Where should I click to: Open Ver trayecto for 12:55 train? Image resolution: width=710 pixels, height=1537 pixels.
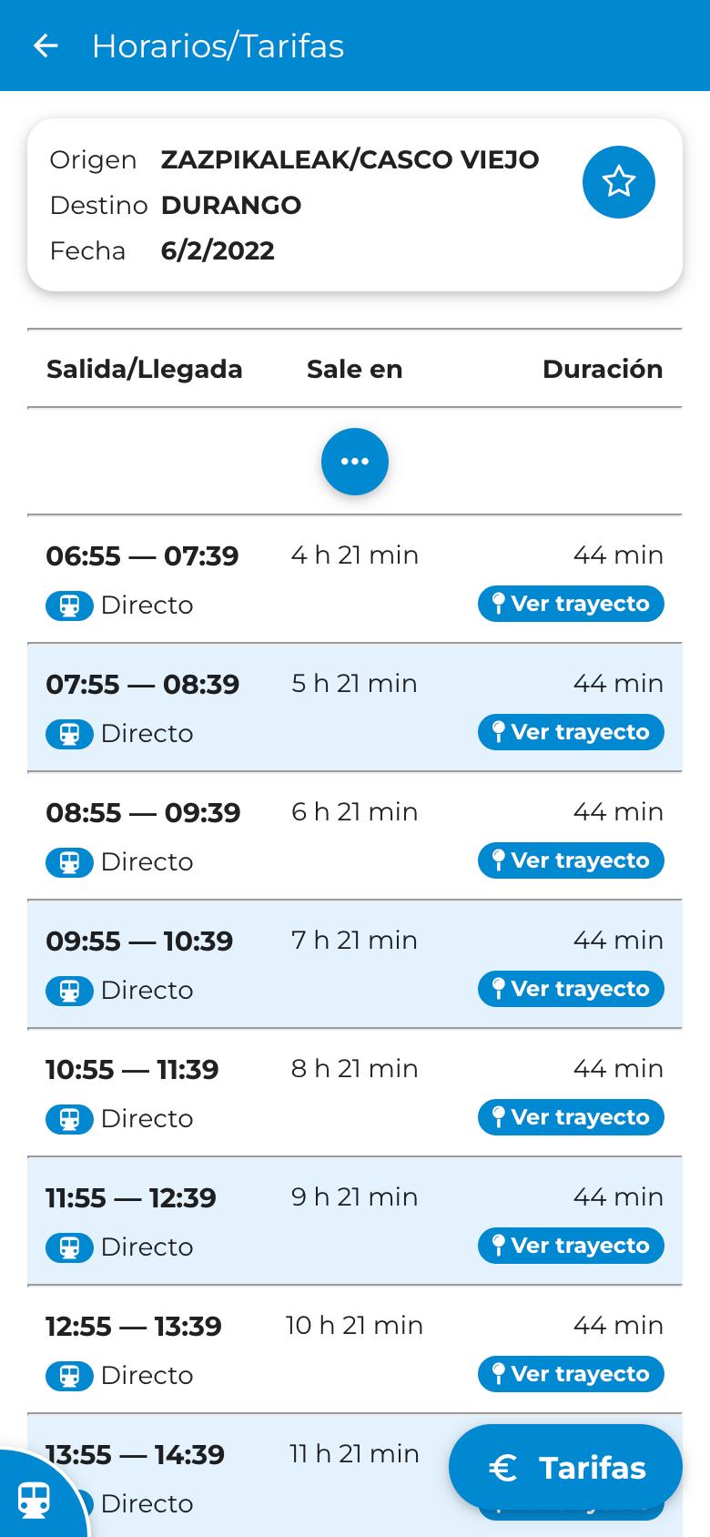(571, 1374)
